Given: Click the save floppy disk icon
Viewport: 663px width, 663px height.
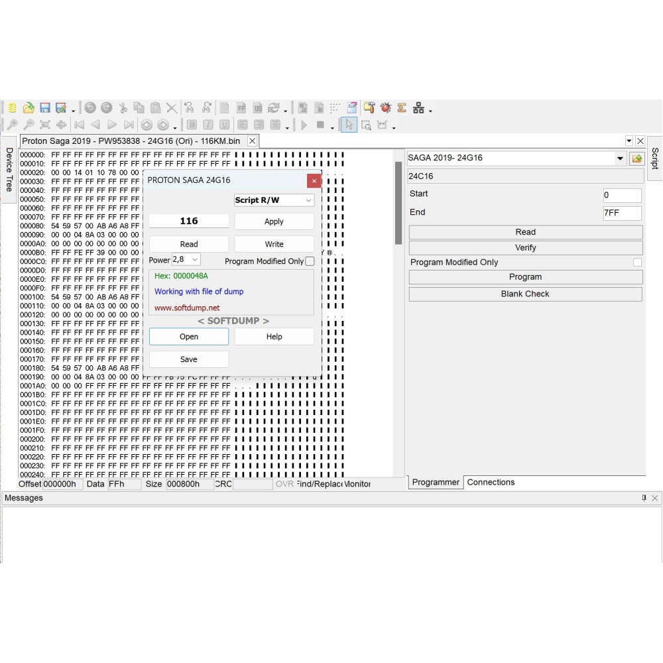Looking at the screenshot, I should (x=45, y=108).
